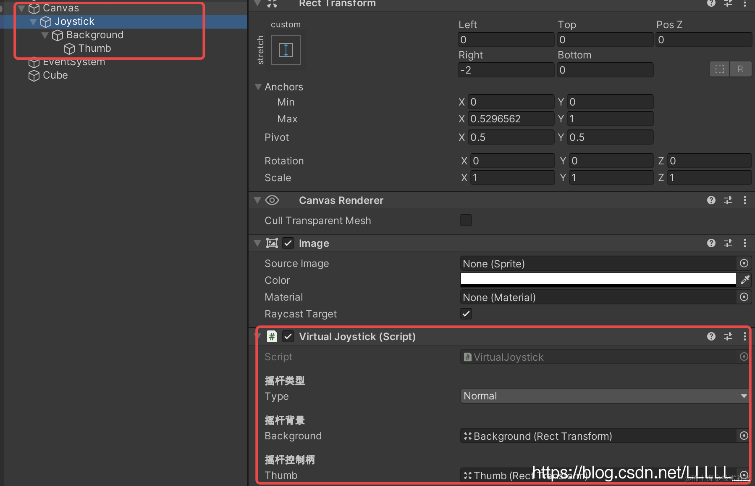755x486 pixels.
Task: Click the blueprint mode button next to R
Action: 719,69
